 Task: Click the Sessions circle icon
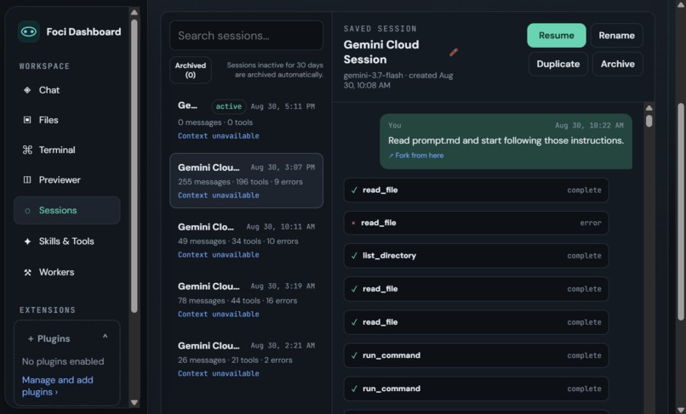[27, 211]
